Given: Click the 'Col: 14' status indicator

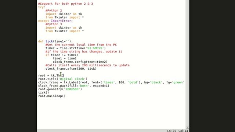Looking at the screenshot, I should (x=183, y=131).
